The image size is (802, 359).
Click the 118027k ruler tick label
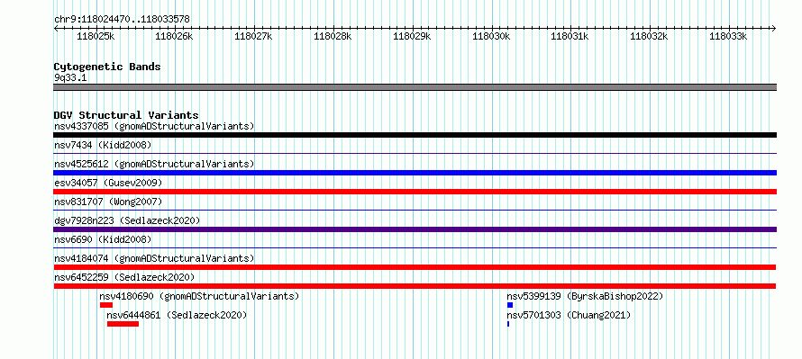tap(253, 36)
